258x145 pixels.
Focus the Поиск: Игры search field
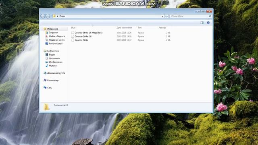pos(189,16)
